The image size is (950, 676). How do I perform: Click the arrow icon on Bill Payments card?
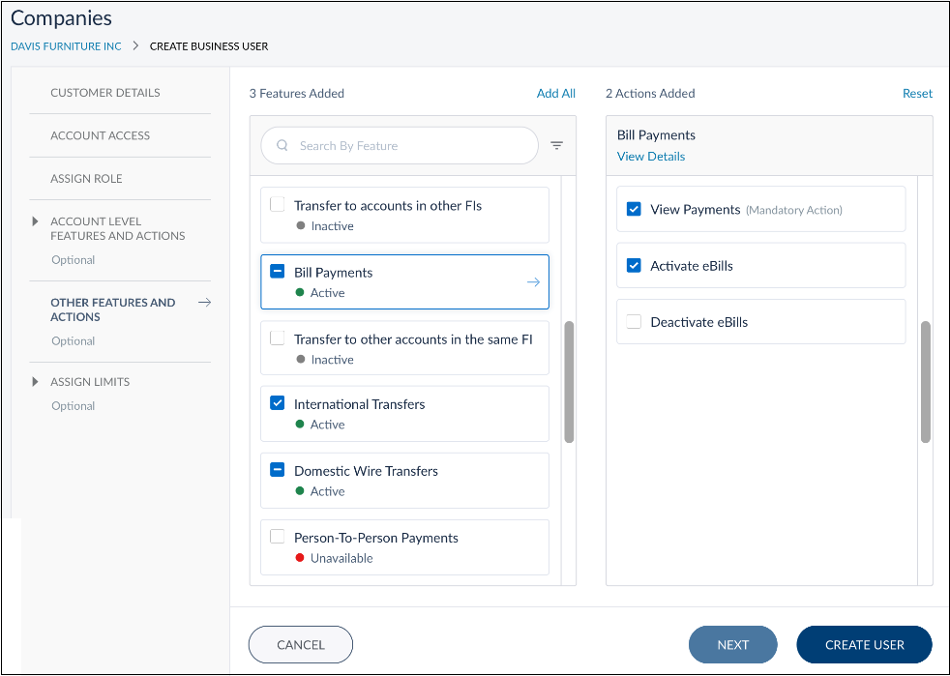tap(532, 282)
